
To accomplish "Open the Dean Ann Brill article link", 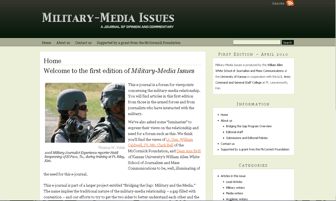I will (x=188, y=151).
